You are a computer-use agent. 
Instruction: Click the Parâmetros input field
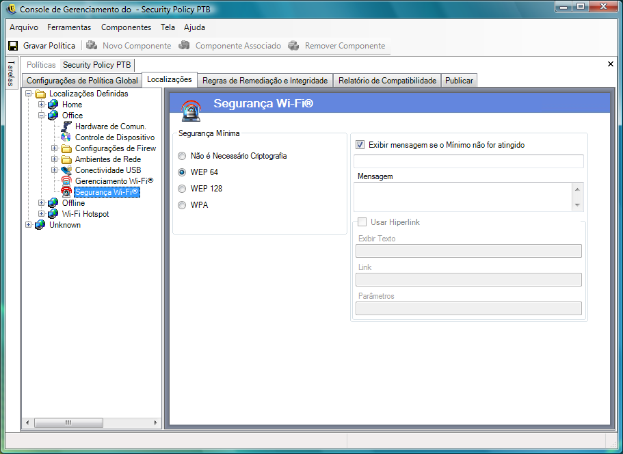point(468,308)
